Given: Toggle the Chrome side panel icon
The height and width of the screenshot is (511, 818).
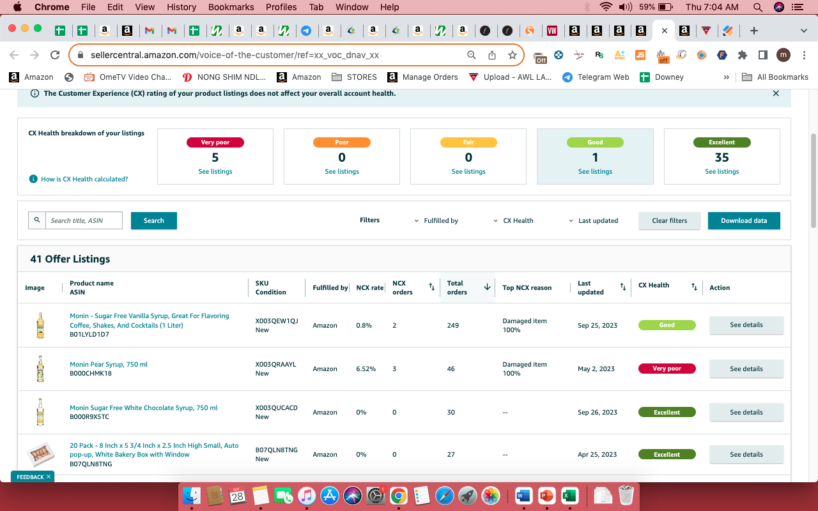Looking at the screenshot, I should tap(763, 55).
